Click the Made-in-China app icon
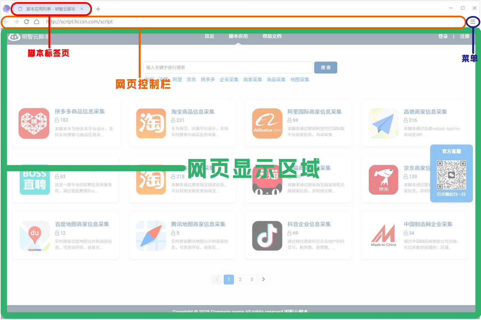Screen dimensions: 481x320 (384, 236)
